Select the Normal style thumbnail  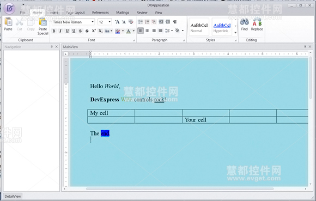click(x=199, y=27)
